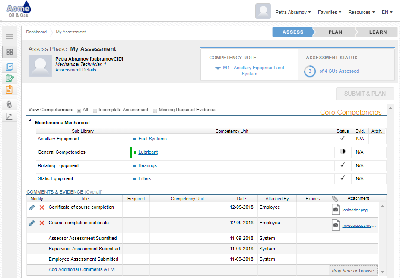Delete the Course completion certificate entry

point(42,223)
